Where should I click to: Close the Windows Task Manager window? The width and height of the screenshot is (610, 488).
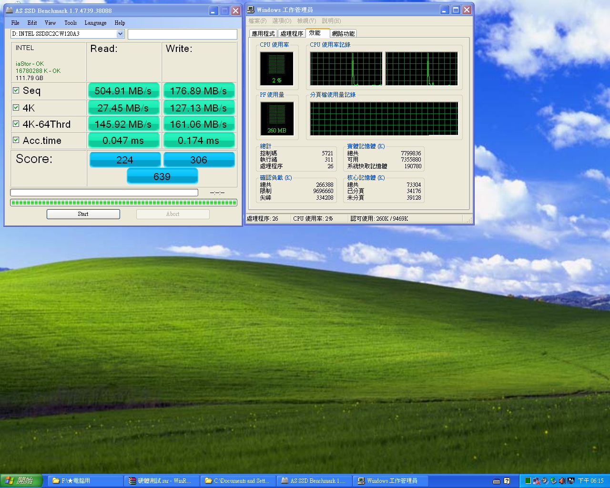point(467,10)
